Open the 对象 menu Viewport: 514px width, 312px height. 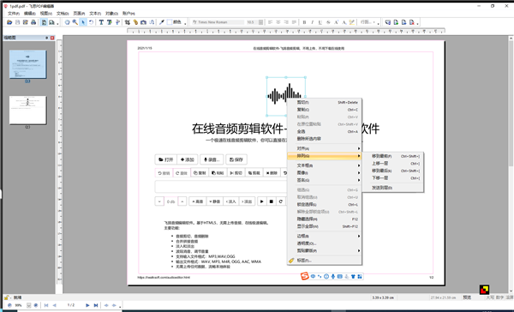(111, 13)
